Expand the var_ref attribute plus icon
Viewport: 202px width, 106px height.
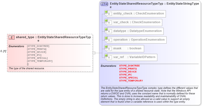pos(106,55)
